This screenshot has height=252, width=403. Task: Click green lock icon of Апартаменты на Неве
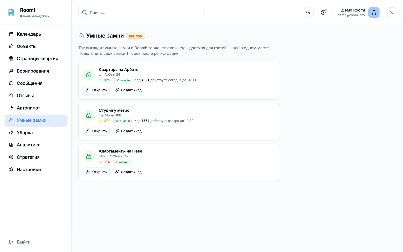click(89, 156)
